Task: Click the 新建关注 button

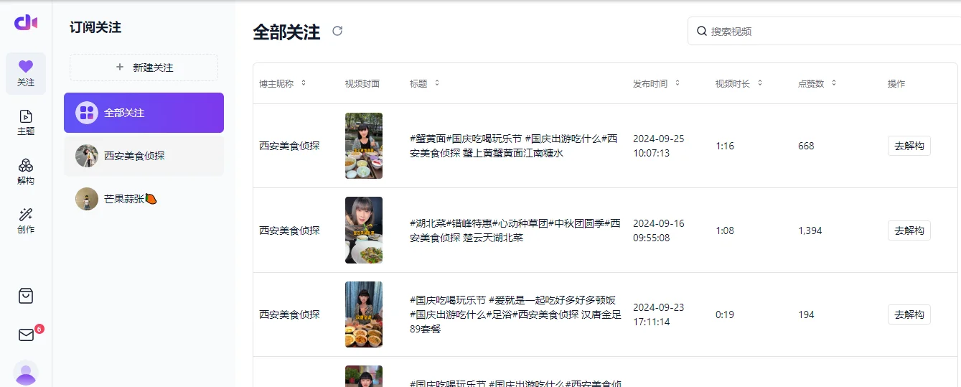Action: click(x=144, y=67)
